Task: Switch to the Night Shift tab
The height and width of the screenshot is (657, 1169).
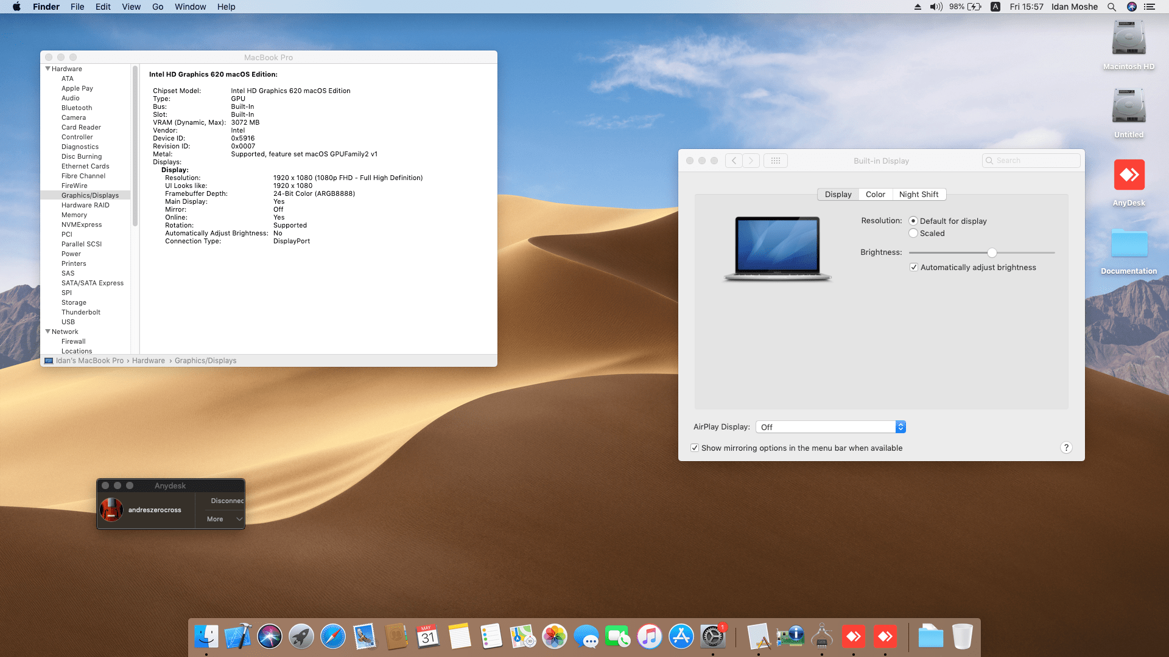Action: coord(918,195)
